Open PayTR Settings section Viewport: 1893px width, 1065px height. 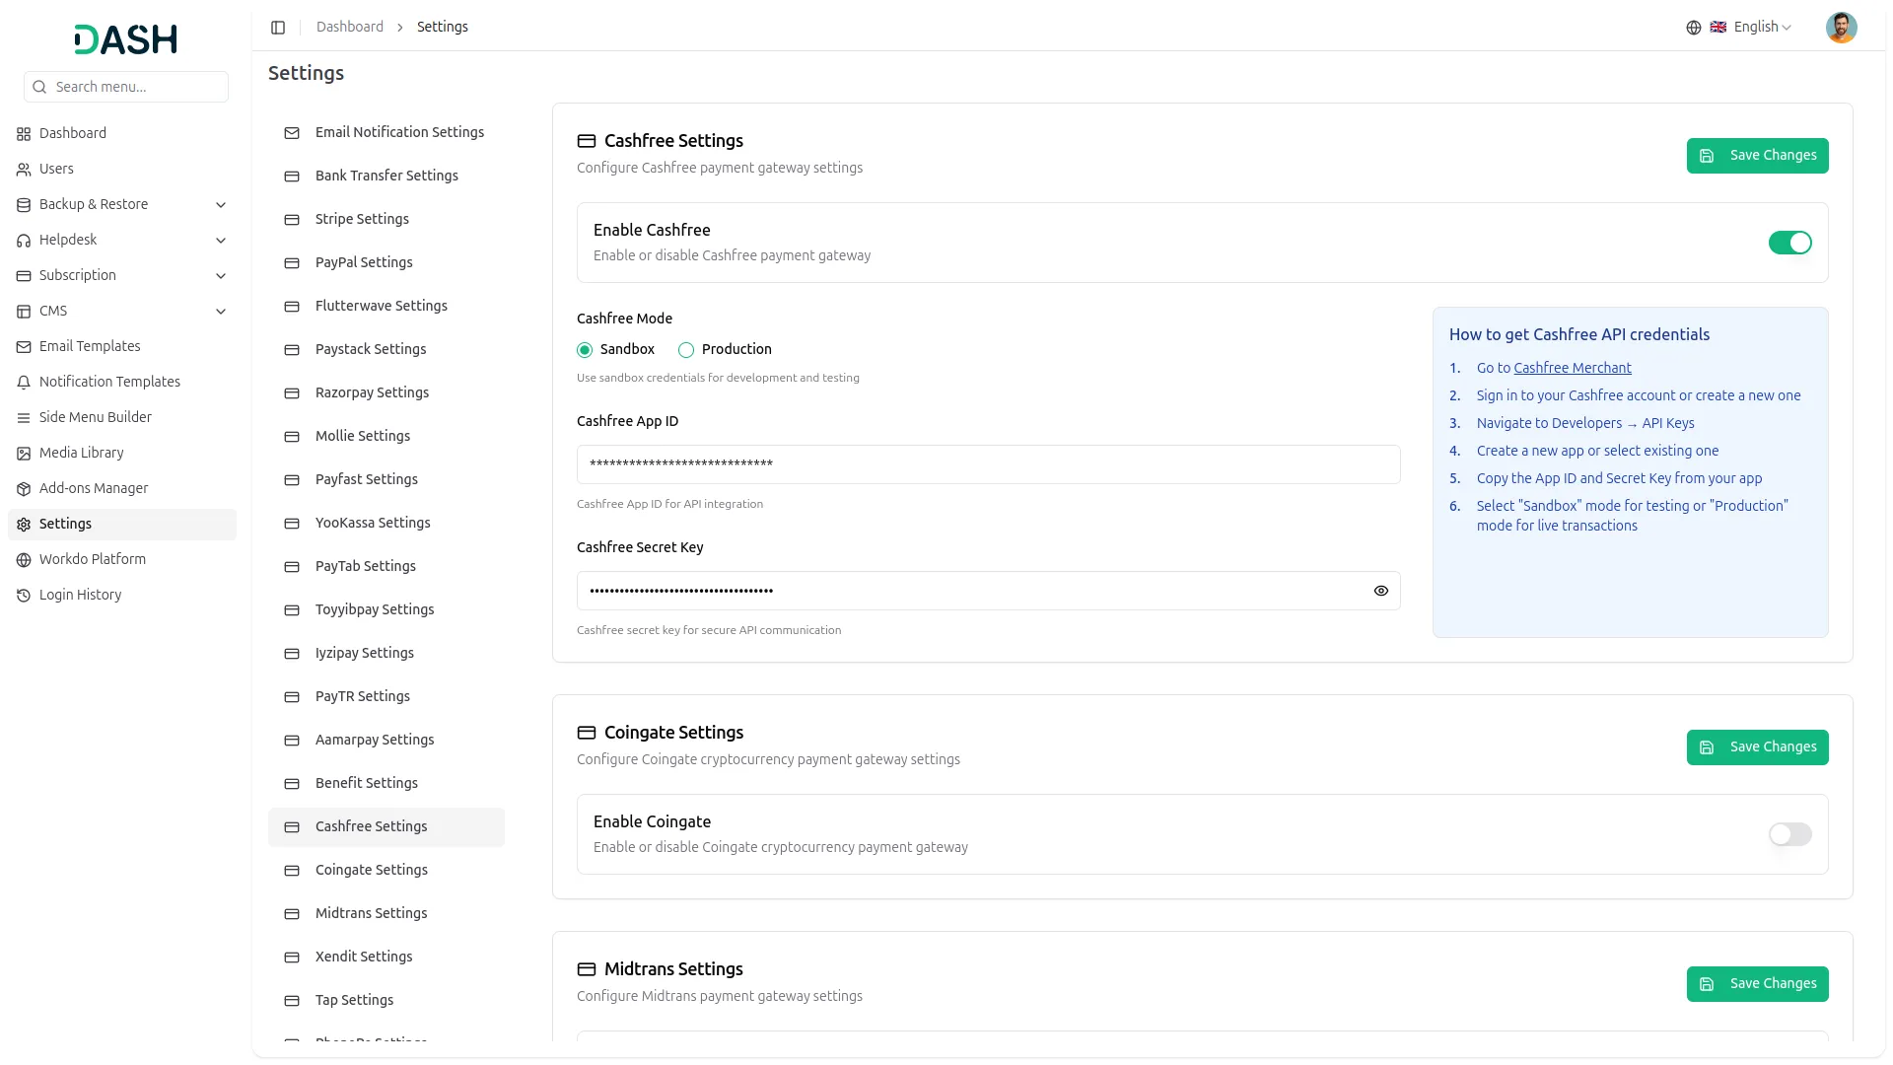386,697
